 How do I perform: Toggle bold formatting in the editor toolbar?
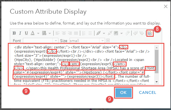[14, 33]
